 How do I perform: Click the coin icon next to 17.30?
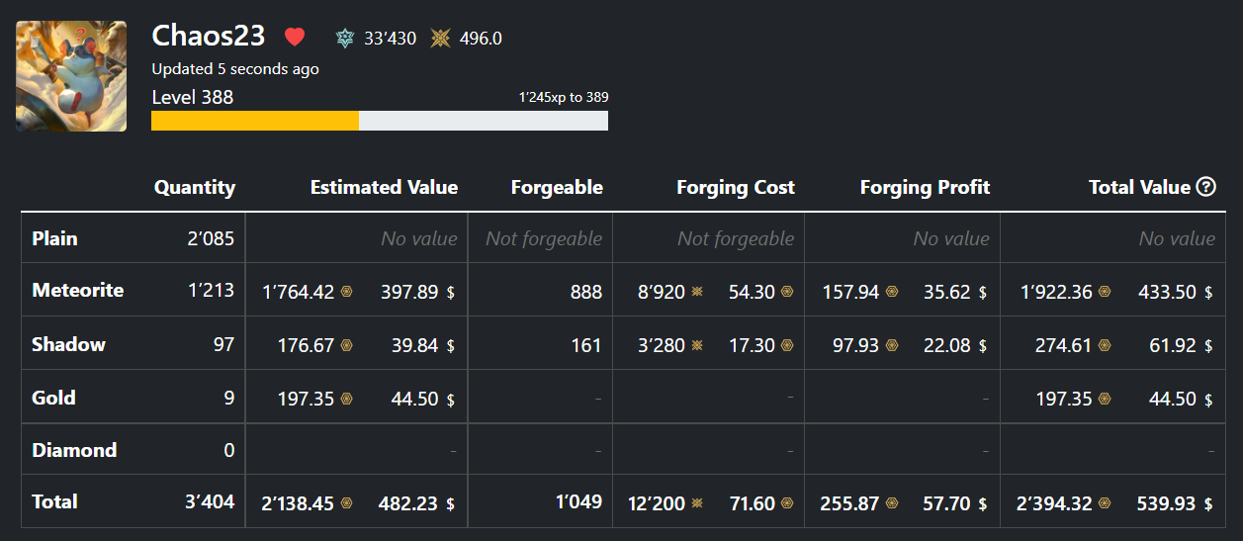[787, 345]
